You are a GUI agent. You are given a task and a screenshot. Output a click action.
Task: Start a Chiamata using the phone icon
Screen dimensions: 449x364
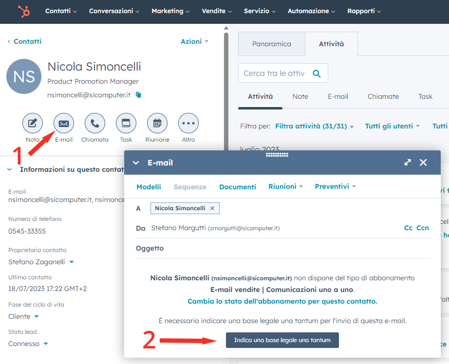(94, 123)
